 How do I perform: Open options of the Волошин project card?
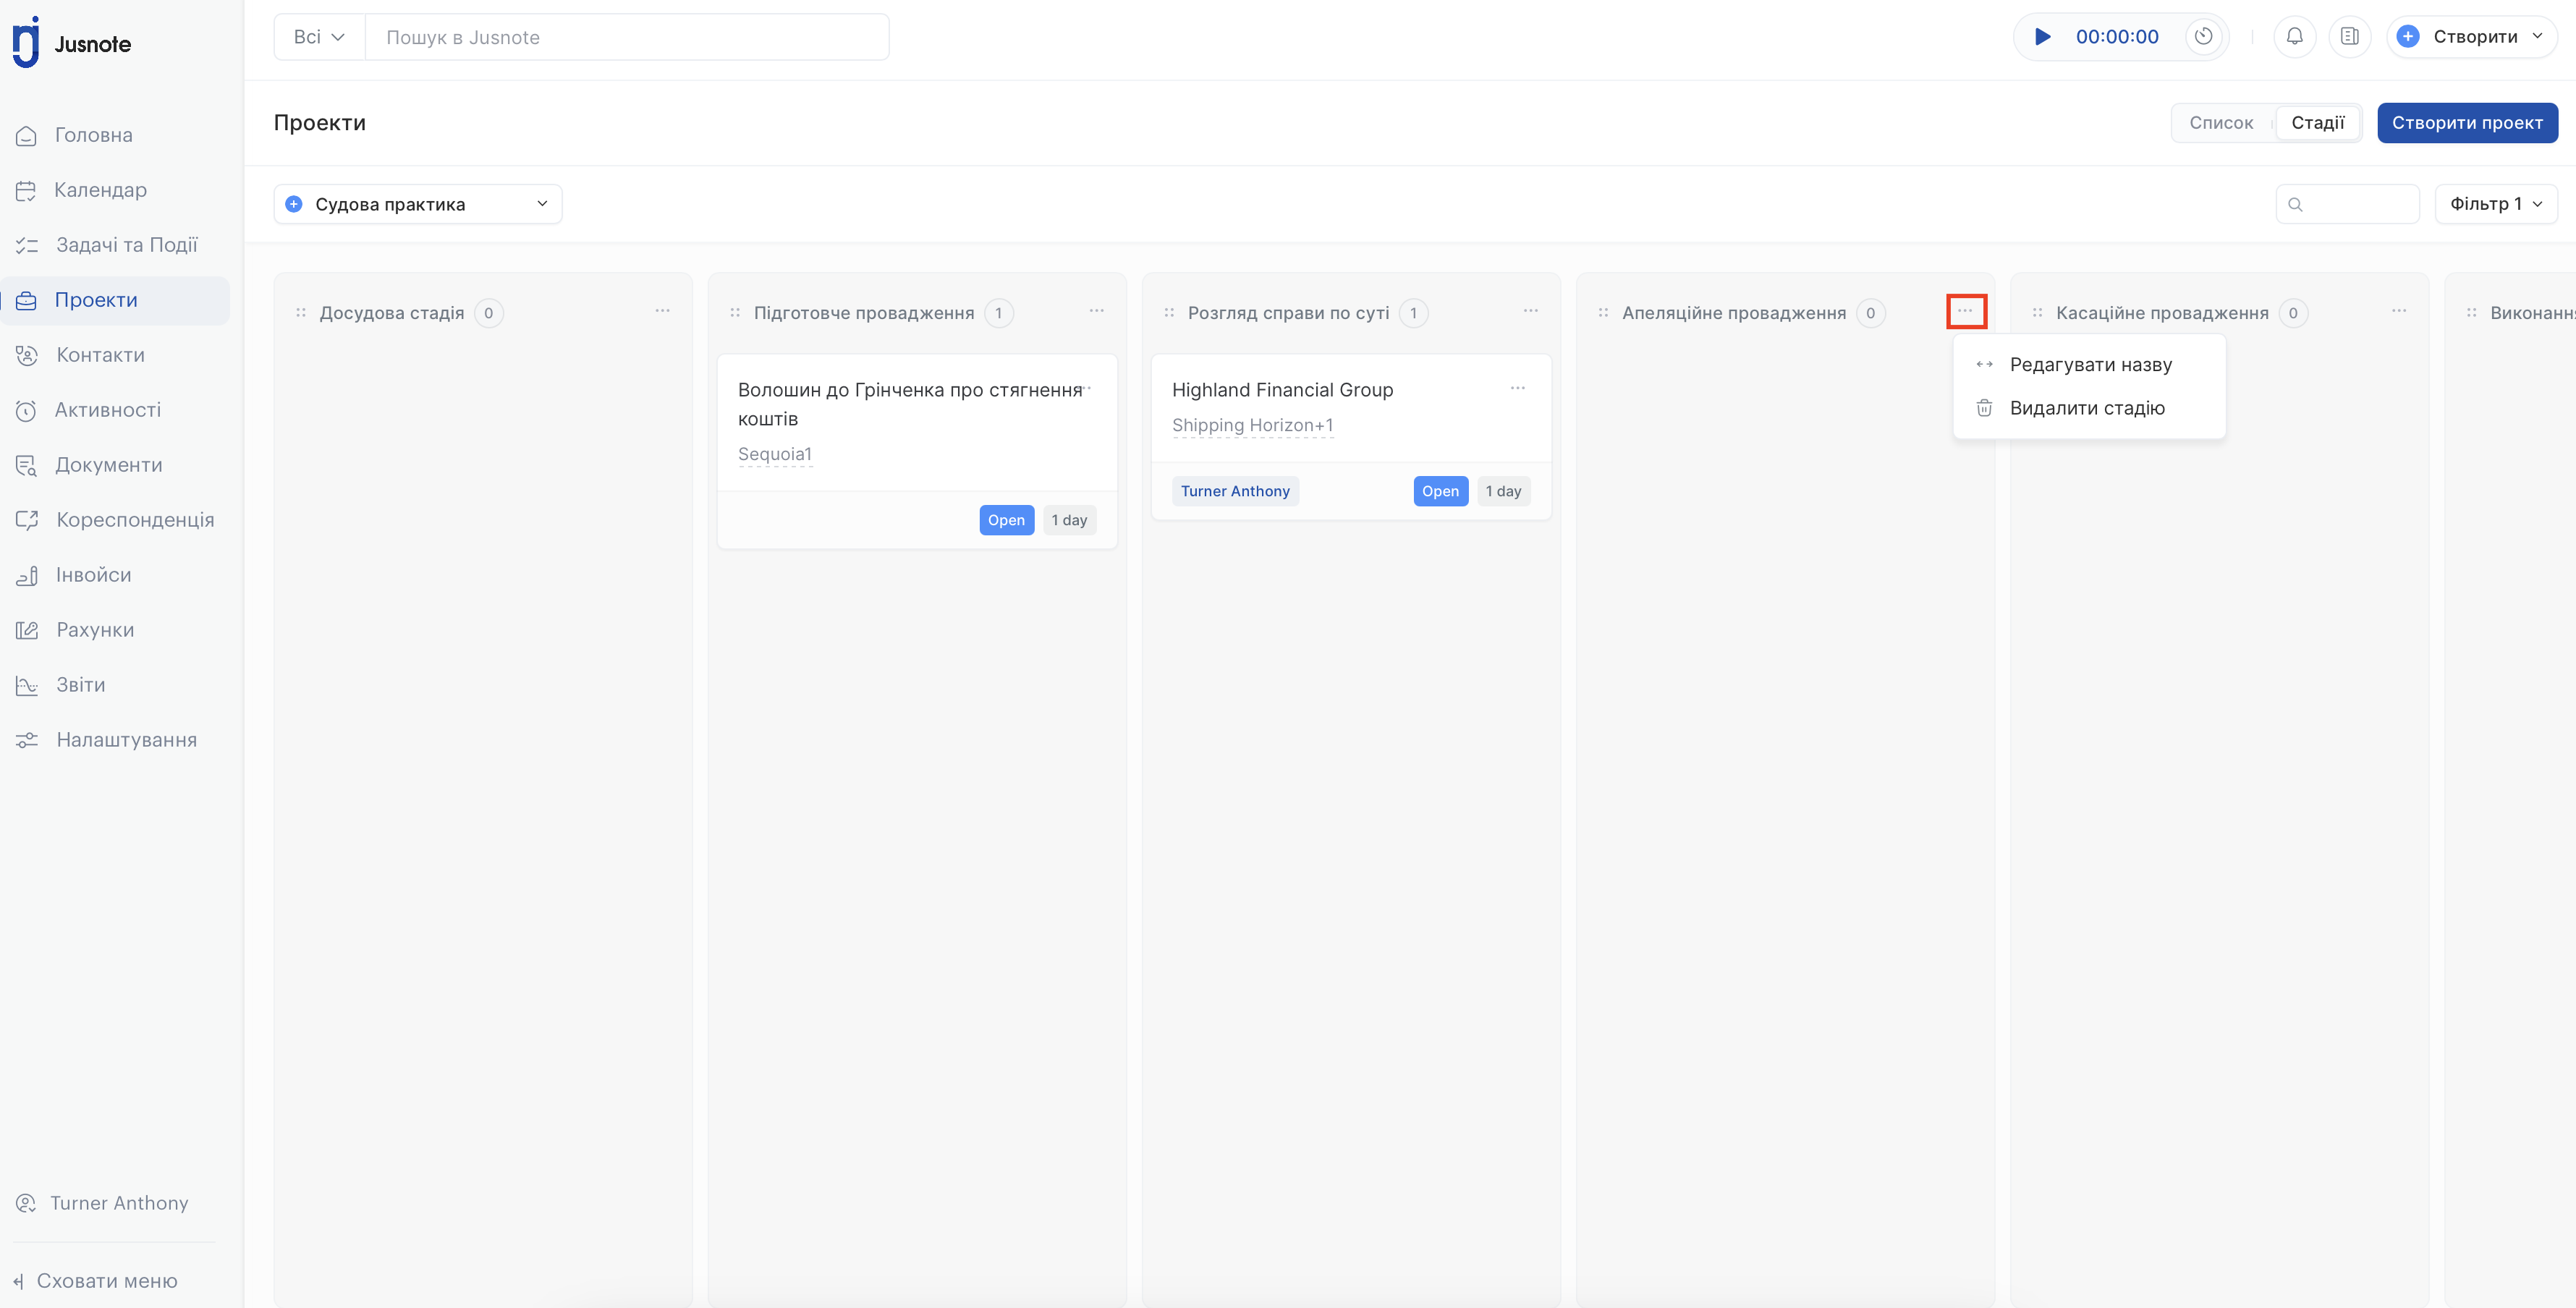tap(1088, 388)
